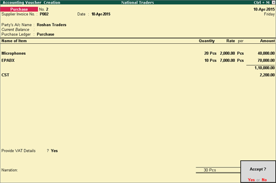The height and width of the screenshot is (183, 276).
Task: Click the EPABX quantity 10 Pcs
Action: click(x=210, y=60)
